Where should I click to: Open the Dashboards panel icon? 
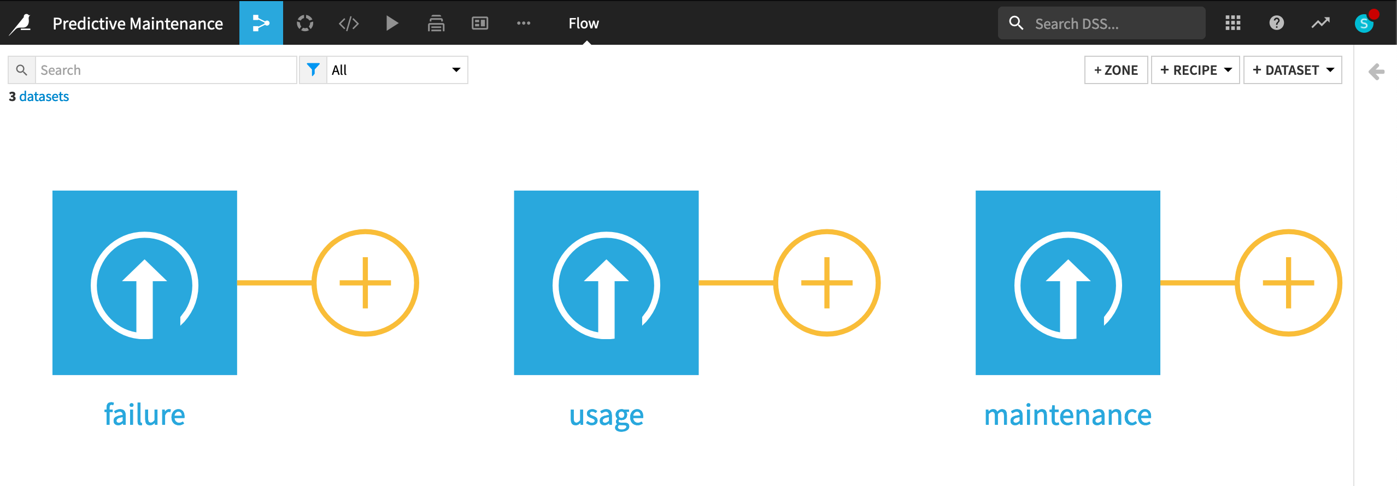(479, 22)
